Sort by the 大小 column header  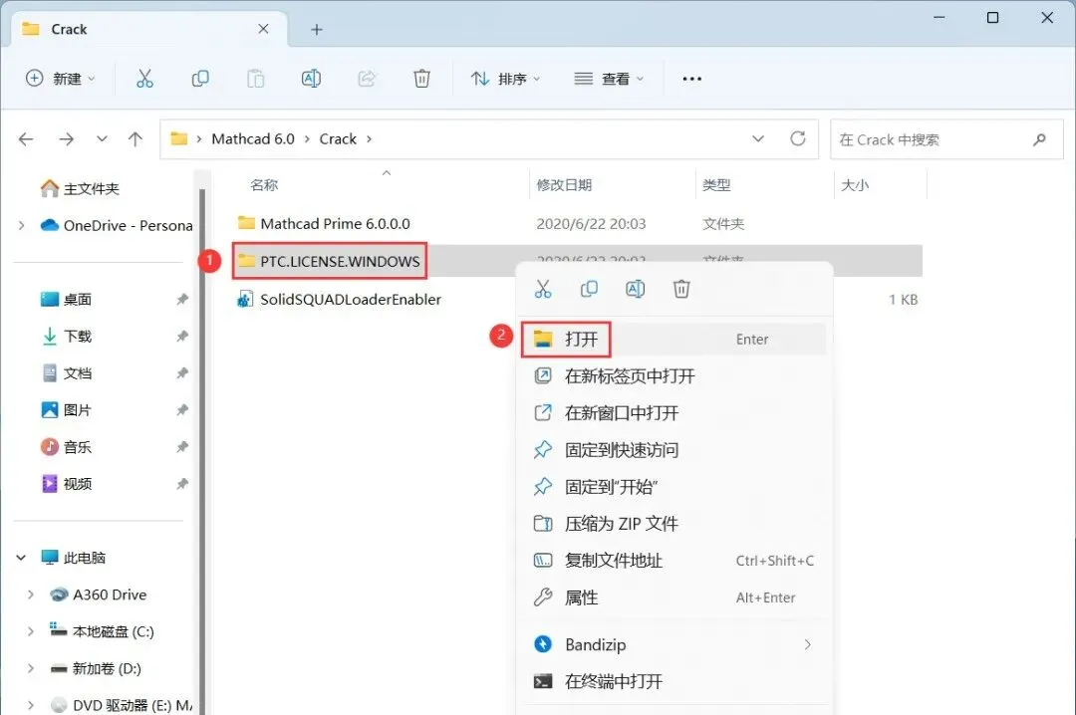point(855,185)
